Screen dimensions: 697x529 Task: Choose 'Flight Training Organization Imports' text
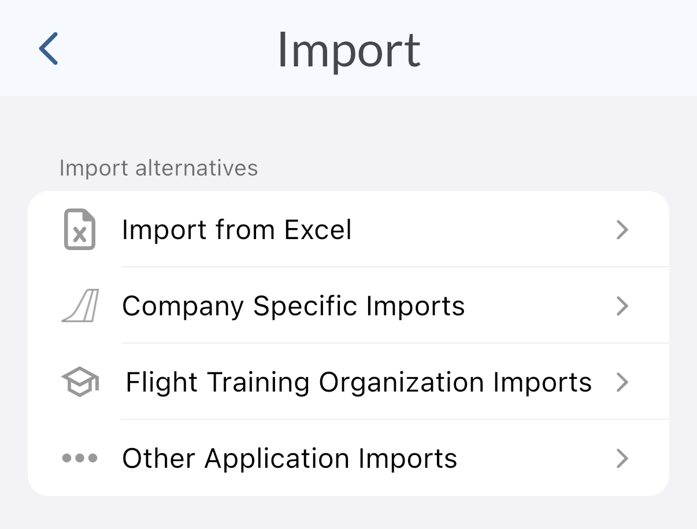358,382
